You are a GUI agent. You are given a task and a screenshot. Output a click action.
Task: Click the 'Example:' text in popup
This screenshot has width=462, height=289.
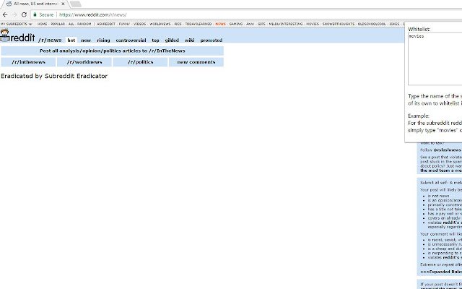419,116
